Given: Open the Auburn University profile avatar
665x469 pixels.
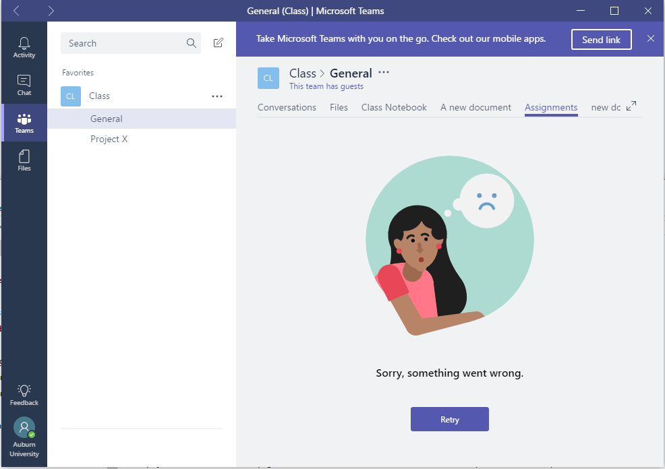Looking at the screenshot, I should pos(24,427).
